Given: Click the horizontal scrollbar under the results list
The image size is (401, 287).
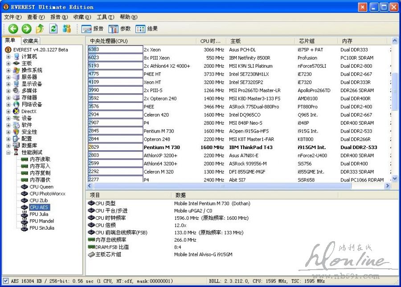Looking at the screenshot, I should (241, 186).
